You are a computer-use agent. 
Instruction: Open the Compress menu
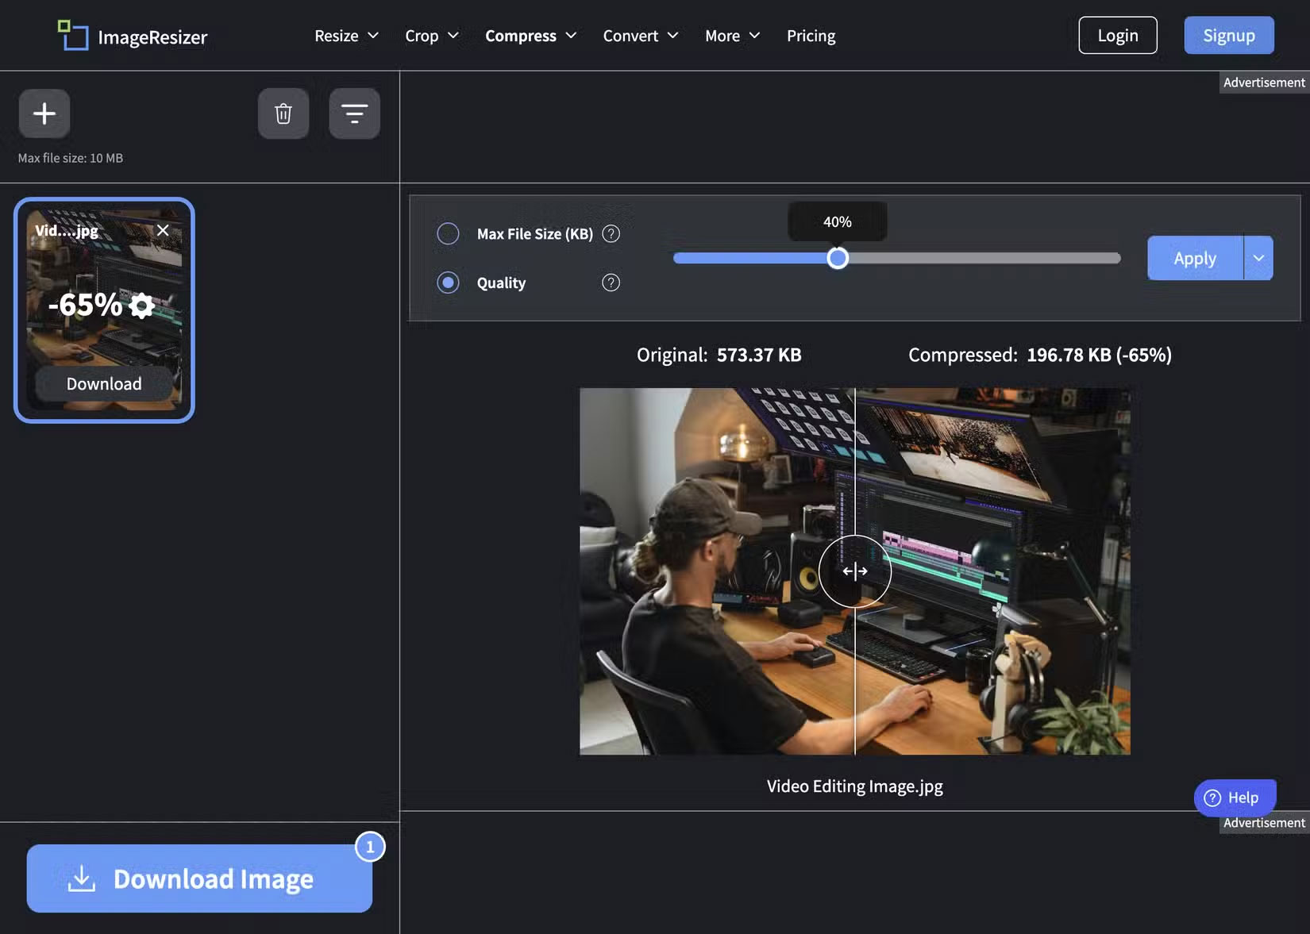pos(530,35)
